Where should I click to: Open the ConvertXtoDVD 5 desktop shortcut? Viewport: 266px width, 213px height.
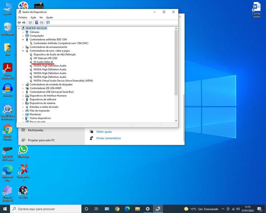point(23,173)
